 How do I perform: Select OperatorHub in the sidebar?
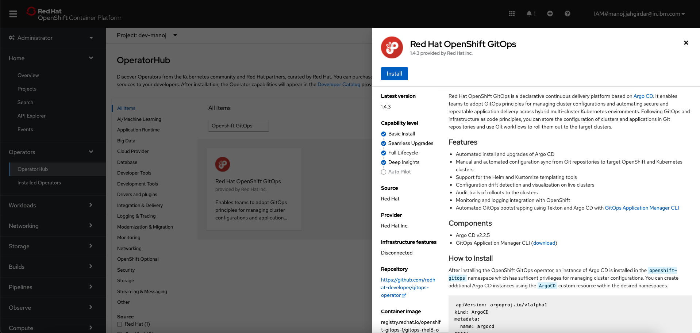57,169
